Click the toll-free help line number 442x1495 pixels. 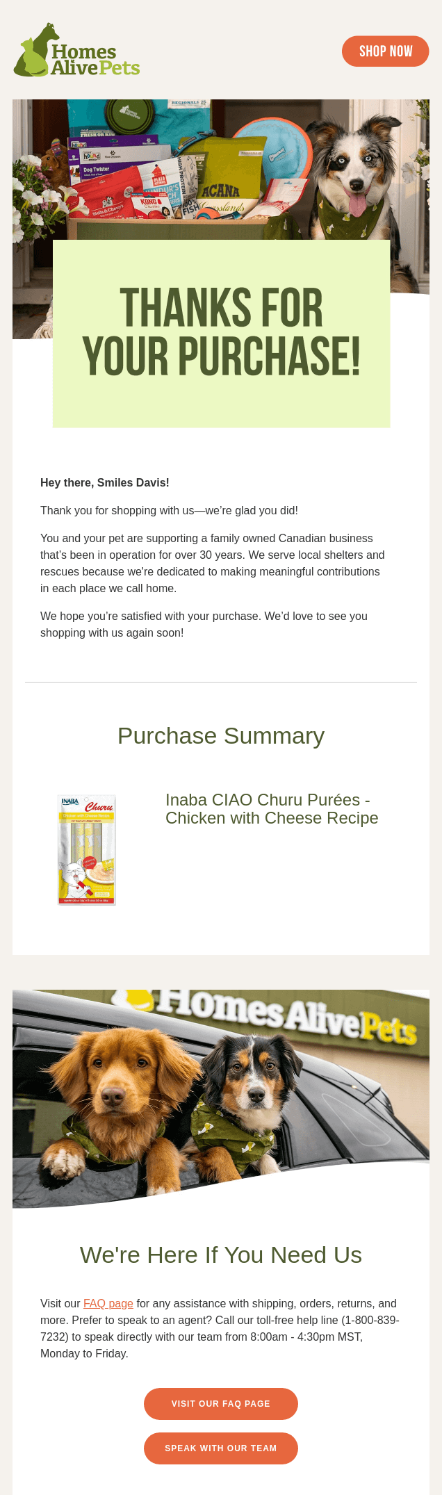pos(220,1328)
